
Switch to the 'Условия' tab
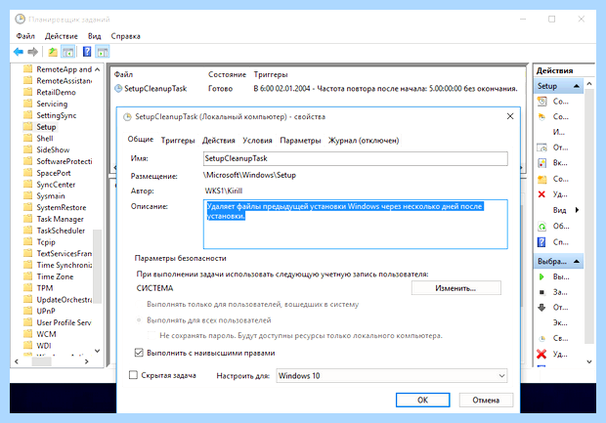257,141
